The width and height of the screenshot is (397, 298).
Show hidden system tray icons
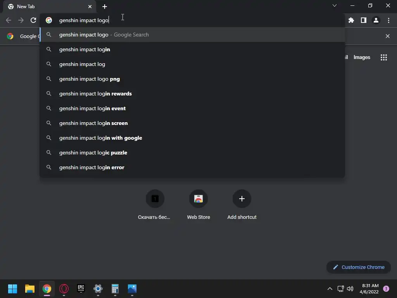(x=330, y=289)
